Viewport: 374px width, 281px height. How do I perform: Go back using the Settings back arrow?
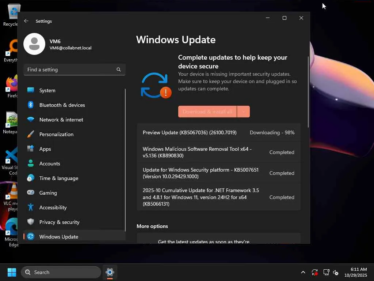pos(26,21)
